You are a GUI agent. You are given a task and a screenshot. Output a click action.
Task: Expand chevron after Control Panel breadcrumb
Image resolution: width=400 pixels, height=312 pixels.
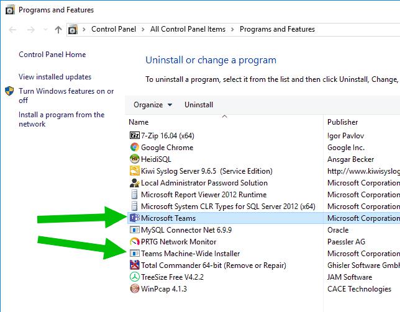(x=143, y=30)
